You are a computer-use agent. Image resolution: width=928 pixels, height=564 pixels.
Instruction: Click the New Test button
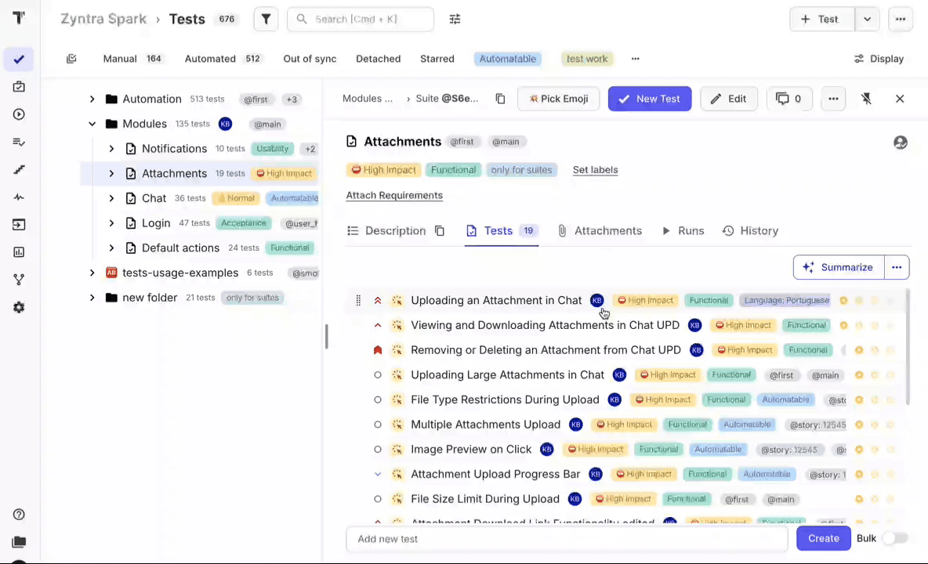649,99
